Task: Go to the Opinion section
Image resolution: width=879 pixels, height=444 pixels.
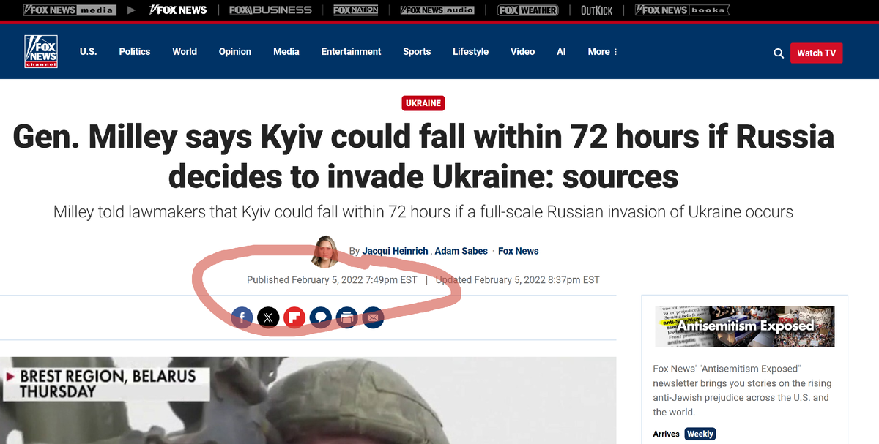Action: (x=235, y=52)
